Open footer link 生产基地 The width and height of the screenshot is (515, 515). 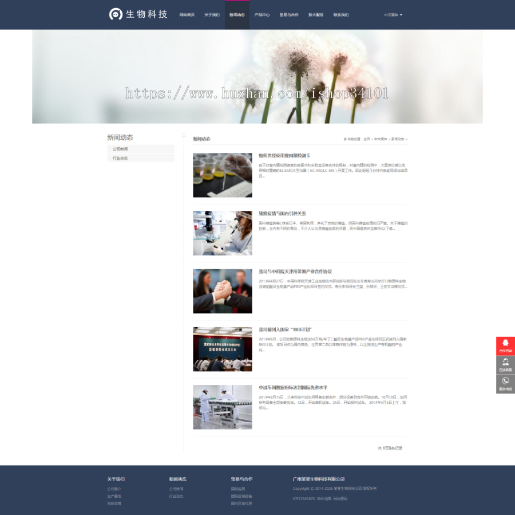click(x=114, y=496)
